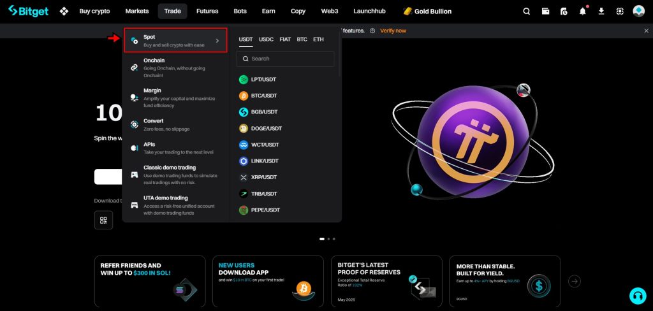Open the user profile avatar
The width and height of the screenshot is (653, 311).
click(638, 11)
